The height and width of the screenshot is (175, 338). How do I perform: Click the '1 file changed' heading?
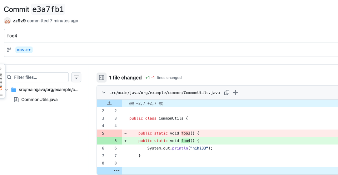(x=125, y=78)
